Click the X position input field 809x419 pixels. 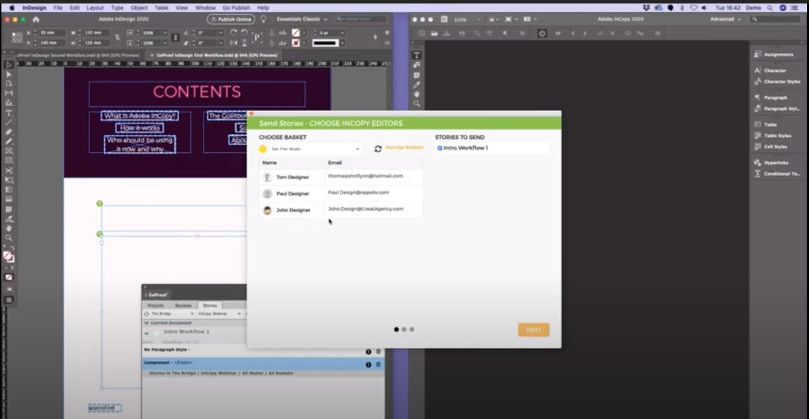[x=52, y=32]
